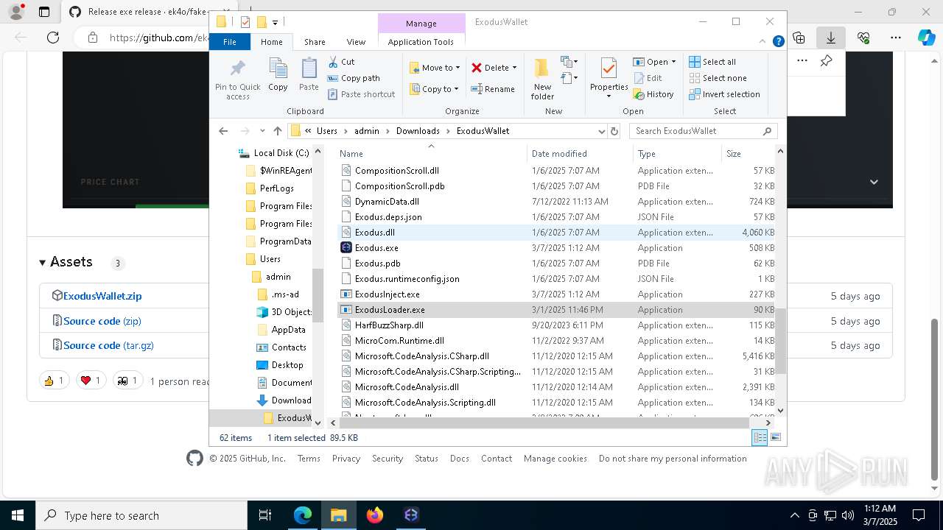Open file History in ribbon
The width and height of the screenshot is (943, 530).
(x=653, y=94)
